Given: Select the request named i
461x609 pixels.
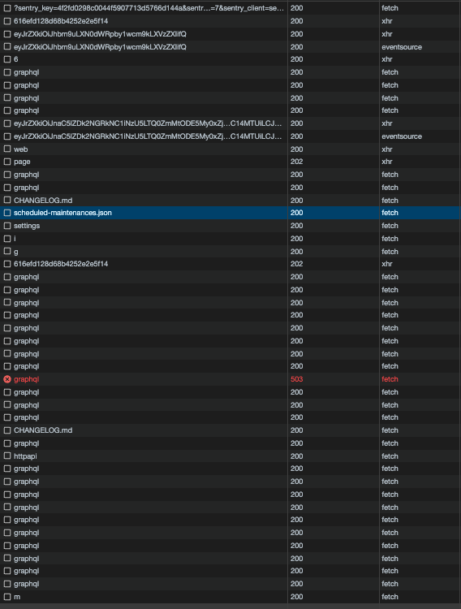Looking at the screenshot, I should pyautogui.click(x=15, y=239).
